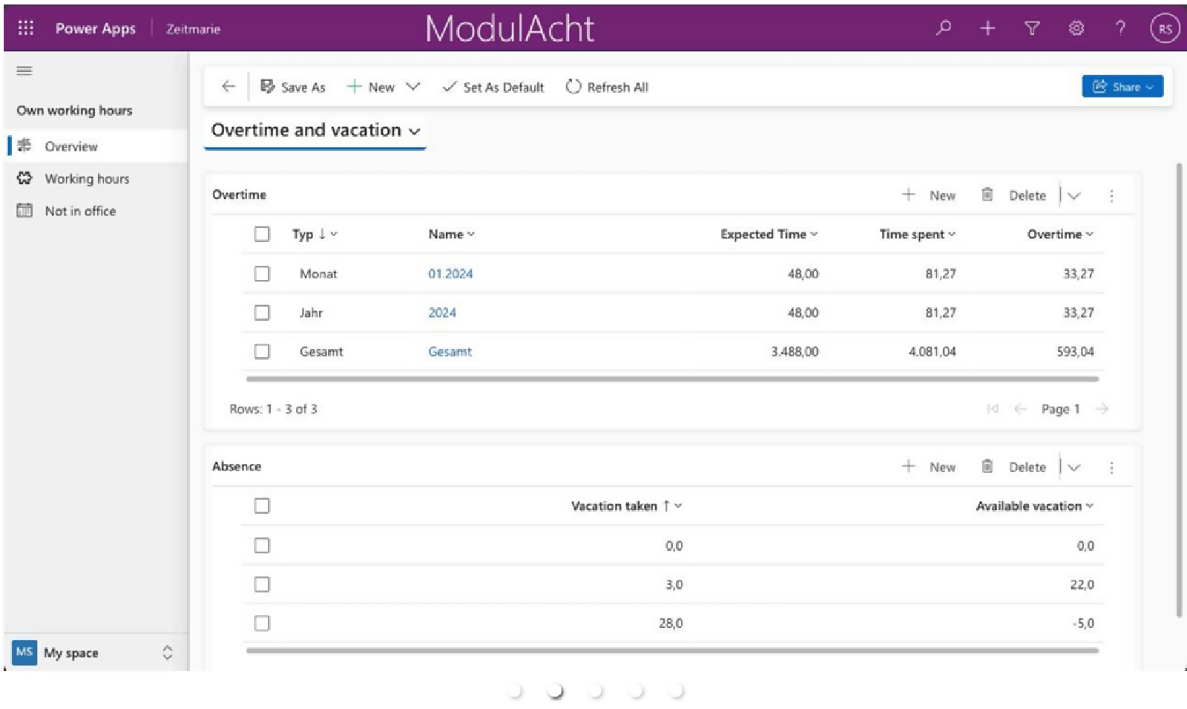Open Not in office sidebar item

pyautogui.click(x=80, y=211)
